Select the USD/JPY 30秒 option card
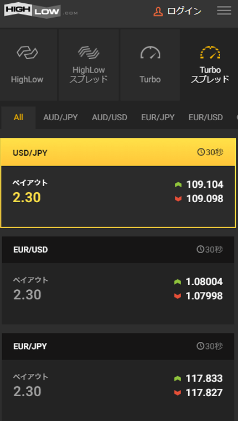This screenshot has width=238, height=421. coord(118,183)
